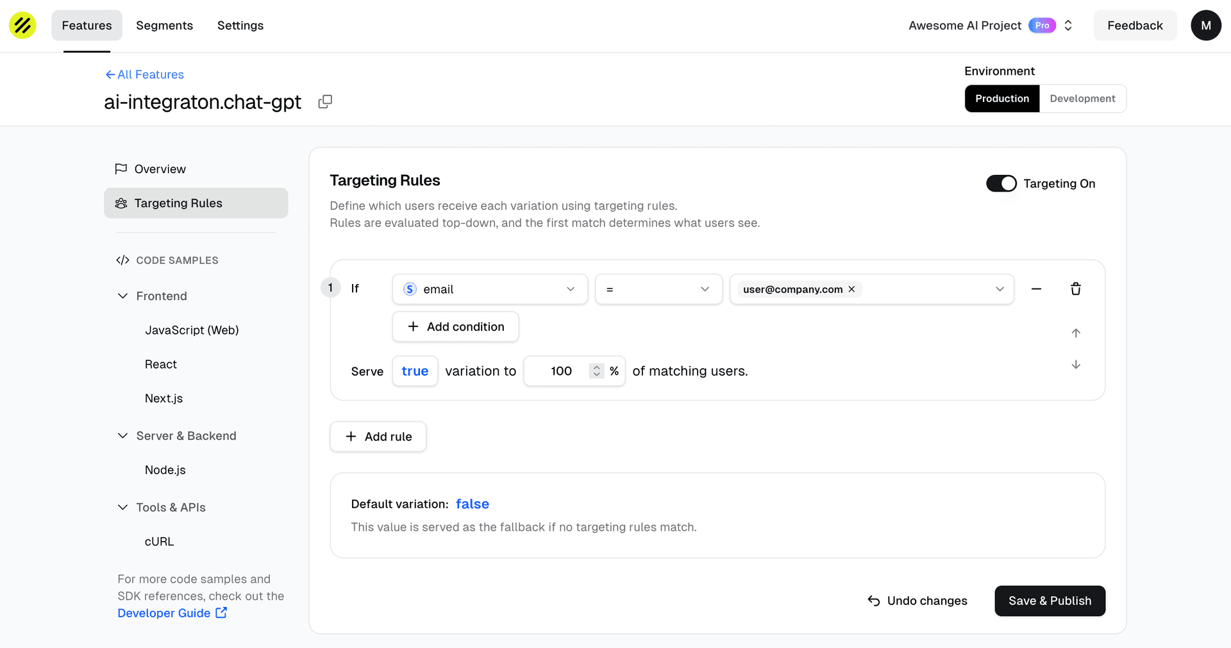This screenshot has height=648, width=1231.
Task: Click the minus icon to remove condition
Action: click(1035, 289)
